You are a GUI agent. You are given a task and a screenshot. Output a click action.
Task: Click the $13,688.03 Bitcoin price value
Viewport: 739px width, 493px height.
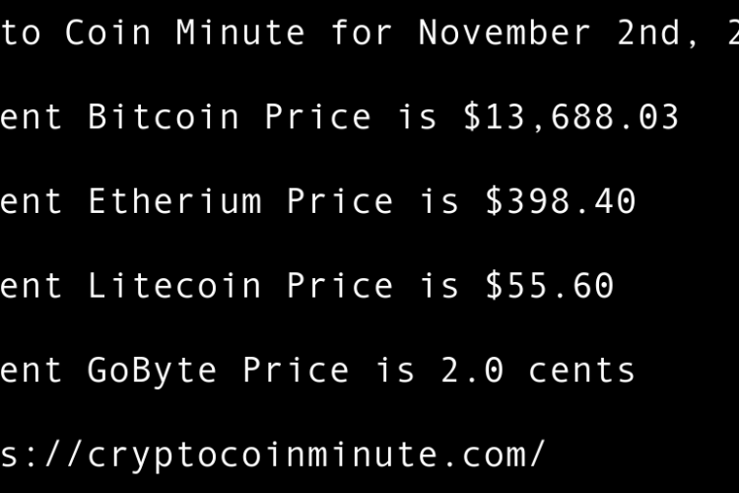pyautogui.click(x=571, y=117)
